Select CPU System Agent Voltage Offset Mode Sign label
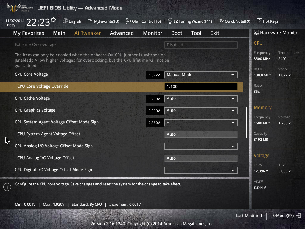 coord(57,122)
